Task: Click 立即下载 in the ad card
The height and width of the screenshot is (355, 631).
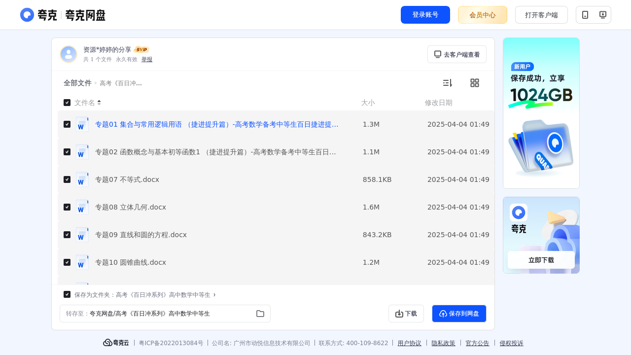Action: 541,260
